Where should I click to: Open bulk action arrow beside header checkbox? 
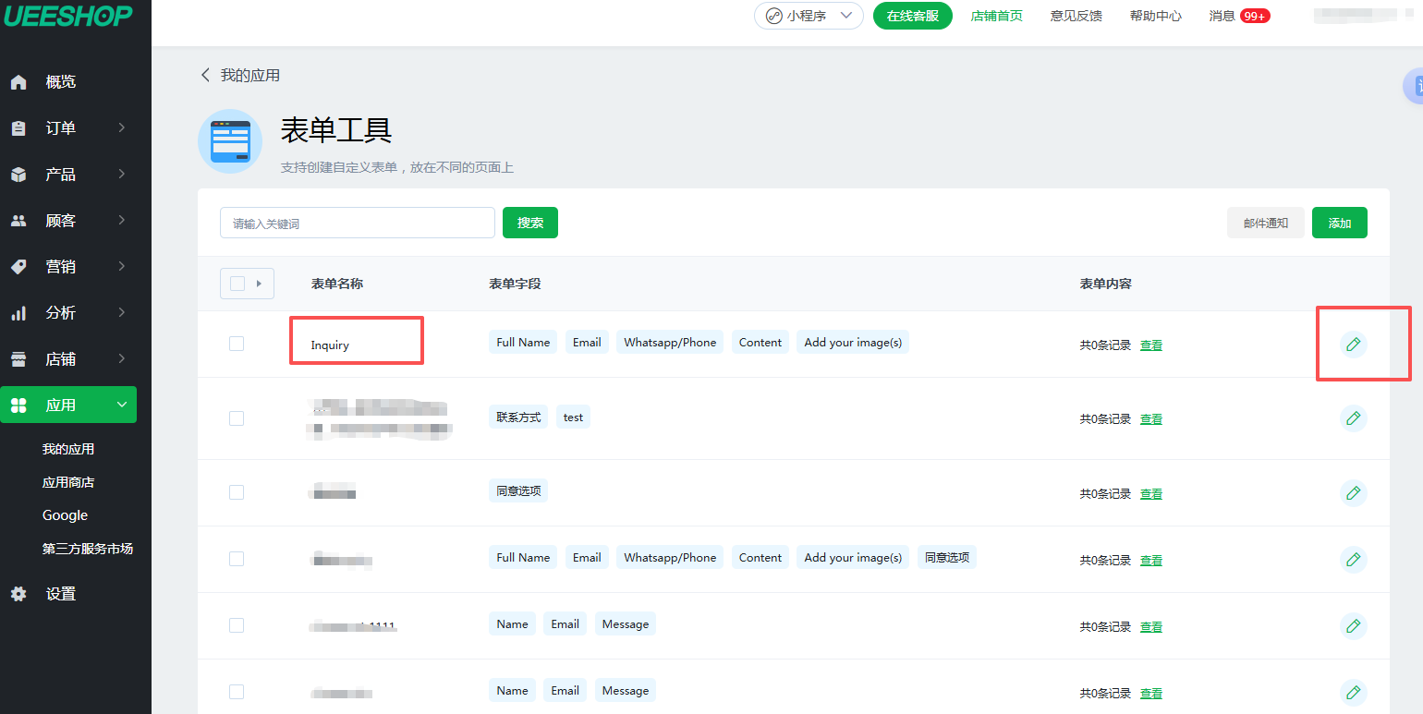coord(259,284)
